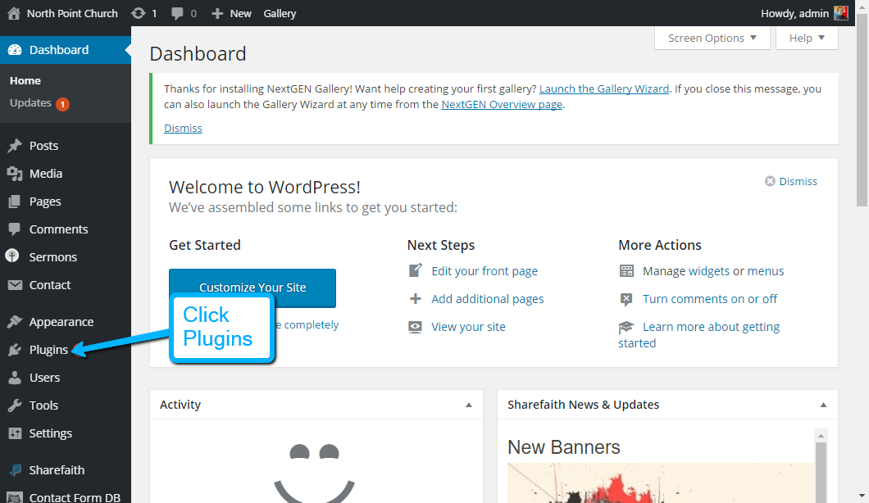Click the Edit your front page link

tap(485, 271)
